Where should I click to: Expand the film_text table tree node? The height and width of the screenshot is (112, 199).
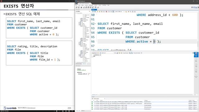pyautogui.click(x=79, y=55)
